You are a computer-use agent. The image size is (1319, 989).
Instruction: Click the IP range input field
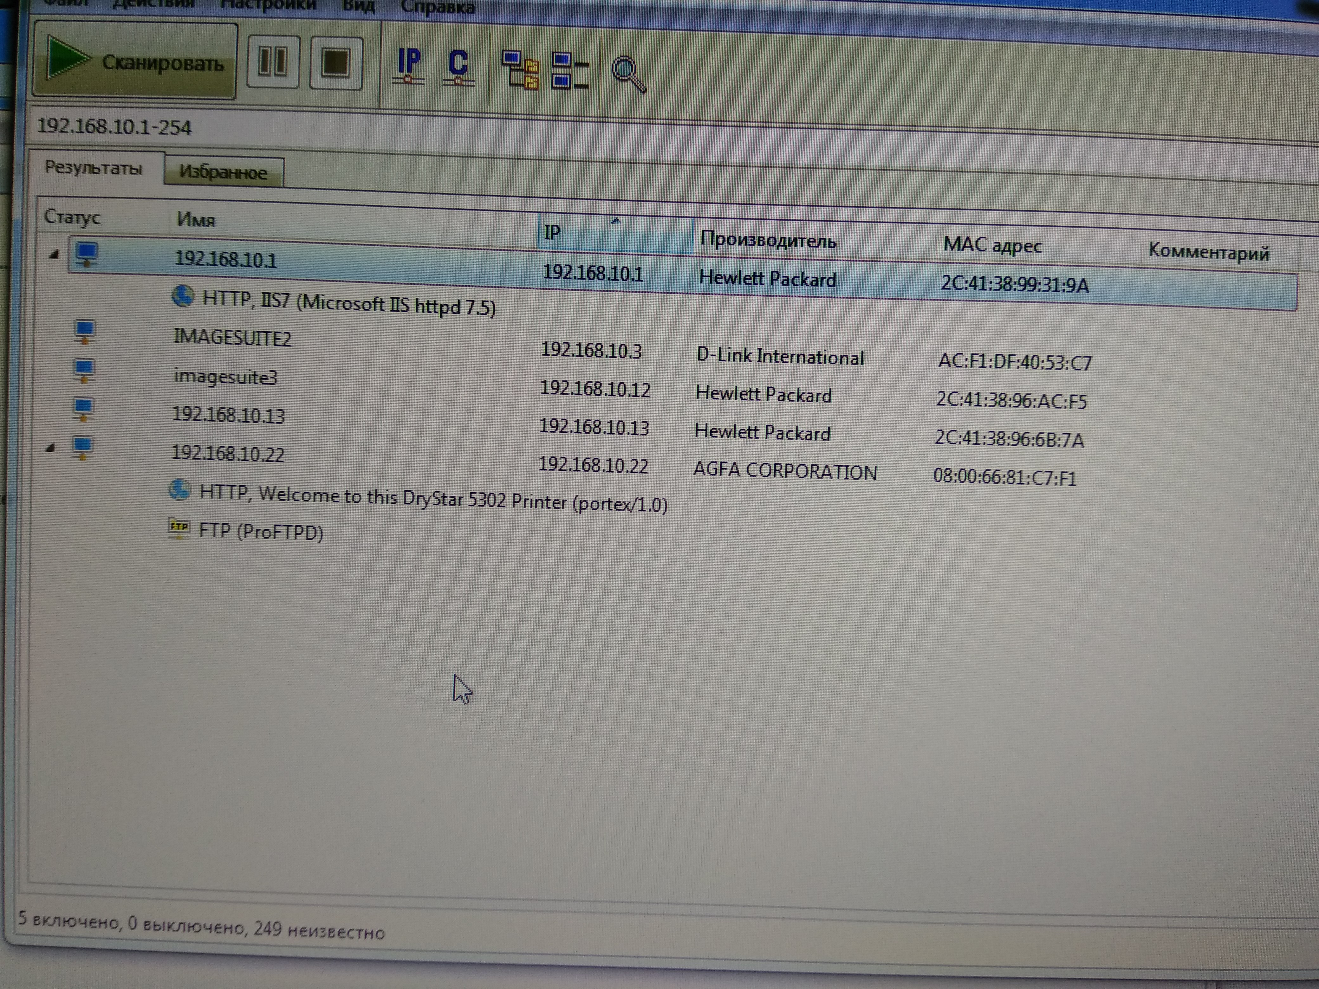click(417, 128)
